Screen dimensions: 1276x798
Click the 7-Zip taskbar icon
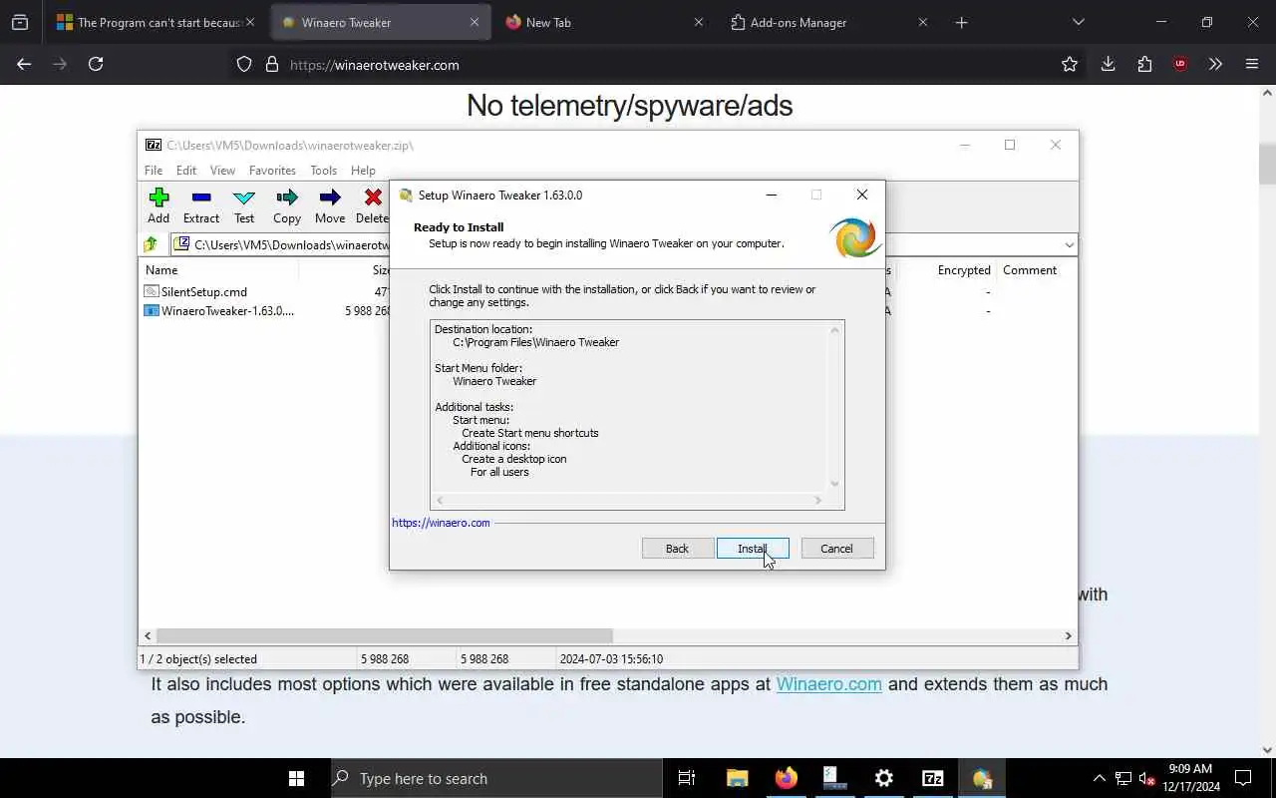(x=933, y=778)
